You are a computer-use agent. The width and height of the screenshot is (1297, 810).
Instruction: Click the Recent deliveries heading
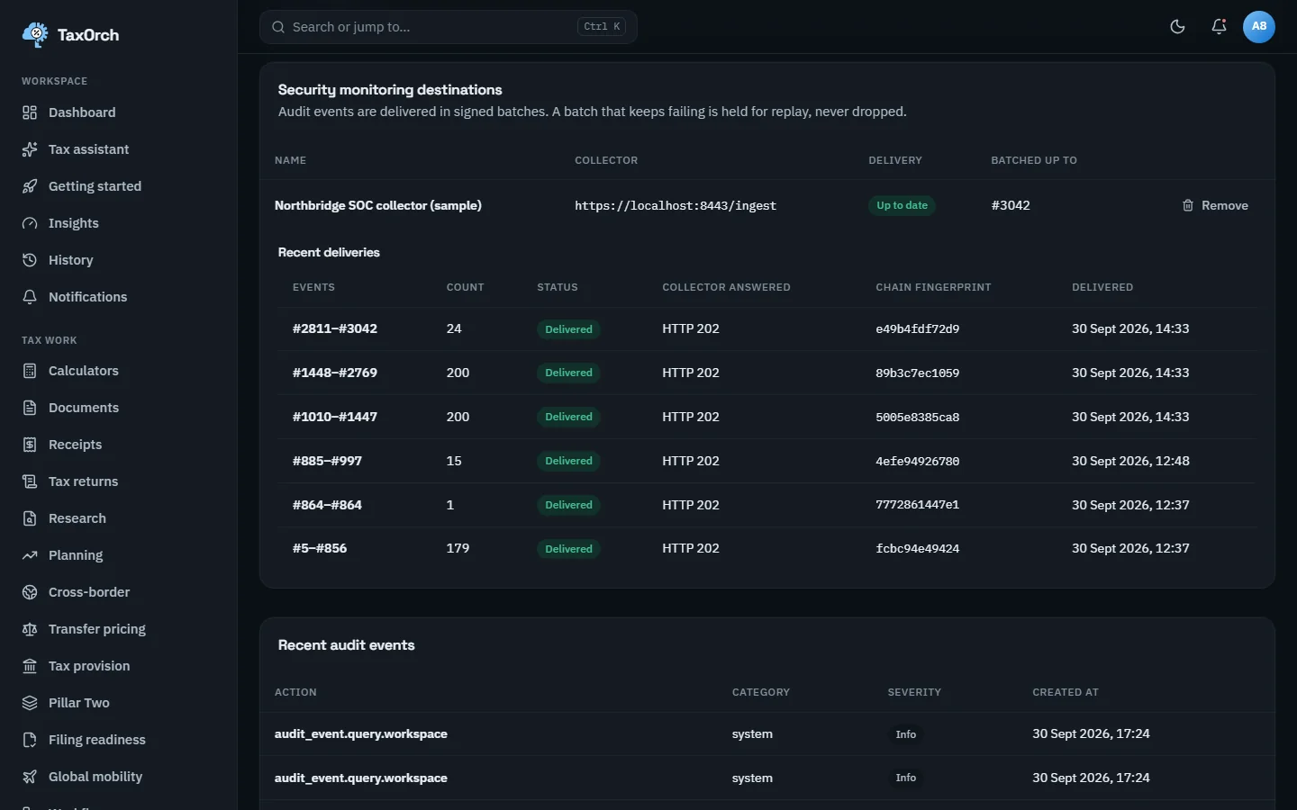tap(329, 252)
